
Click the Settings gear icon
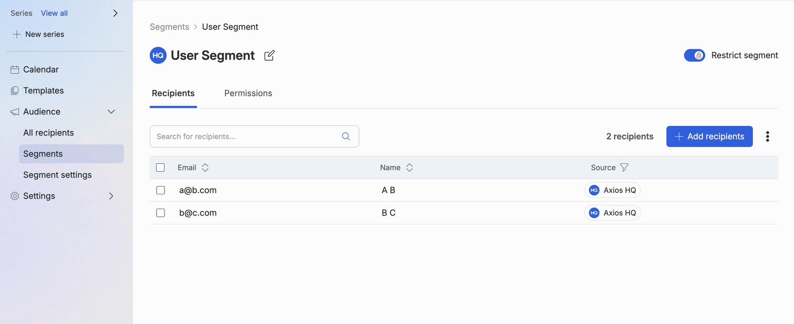[15, 196]
